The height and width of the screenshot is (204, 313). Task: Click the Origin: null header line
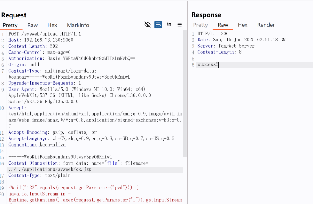point(24,65)
